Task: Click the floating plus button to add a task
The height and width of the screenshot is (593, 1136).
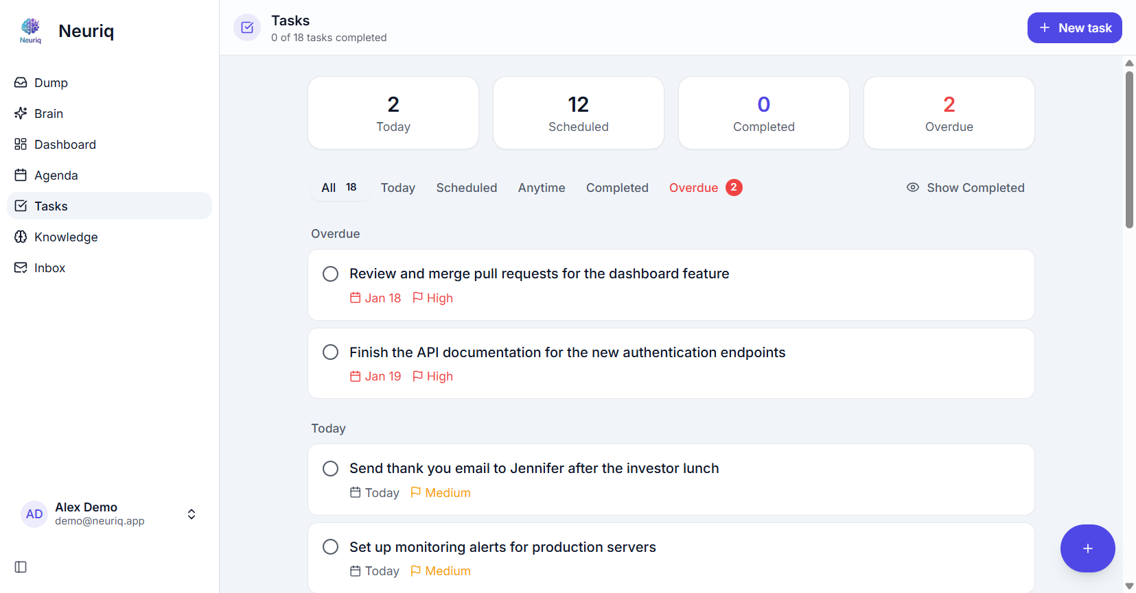Action: point(1087,548)
